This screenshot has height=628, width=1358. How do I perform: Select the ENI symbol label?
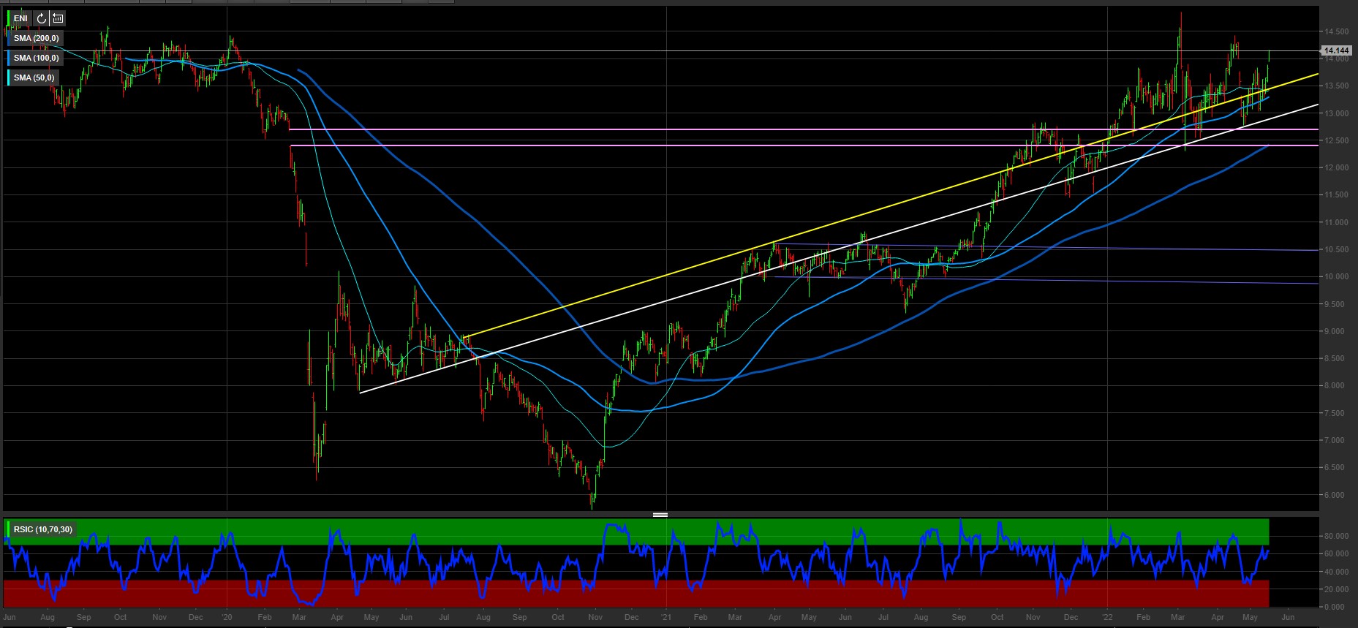pos(20,18)
